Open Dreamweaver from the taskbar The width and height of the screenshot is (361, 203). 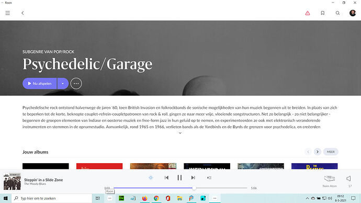click(x=121, y=198)
